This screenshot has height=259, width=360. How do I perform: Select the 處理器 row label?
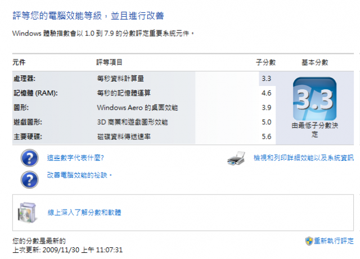[24, 79]
